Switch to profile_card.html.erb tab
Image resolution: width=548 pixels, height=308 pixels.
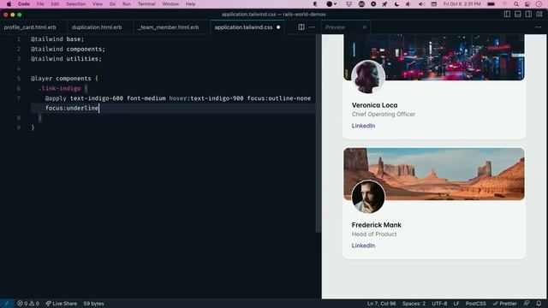click(30, 27)
